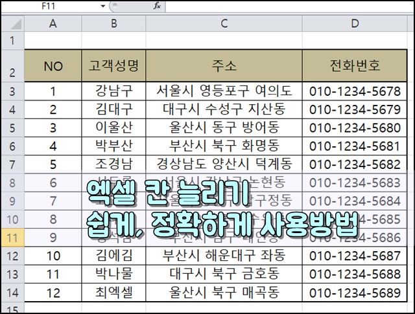
Task: Click the fx Insert Function icon
Action: click(x=157, y=6)
